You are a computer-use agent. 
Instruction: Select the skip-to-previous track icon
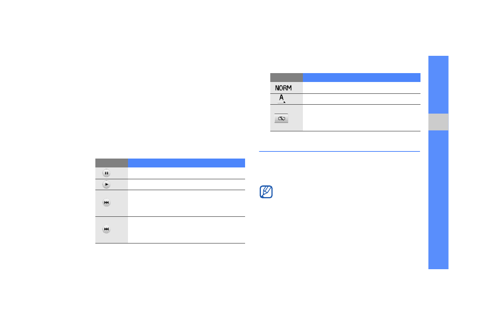click(x=106, y=203)
